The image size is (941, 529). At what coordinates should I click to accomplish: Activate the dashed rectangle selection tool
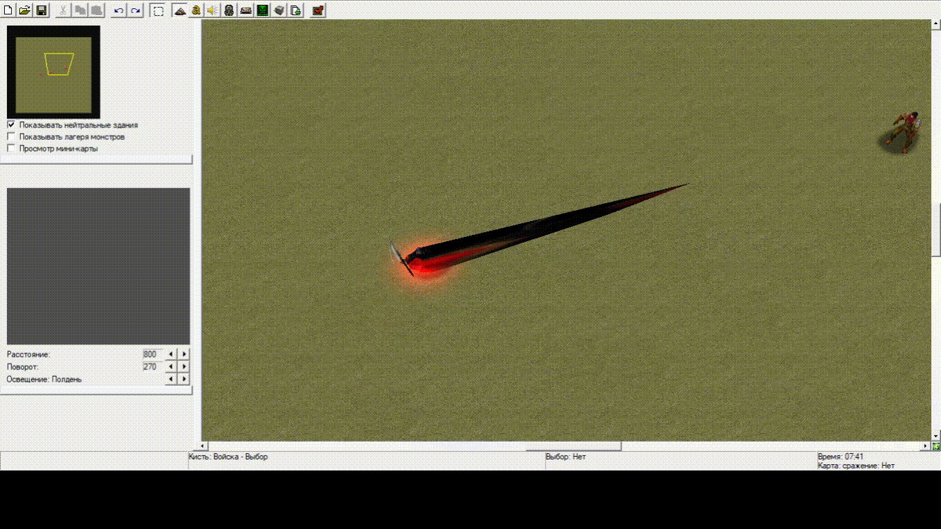point(158,10)
